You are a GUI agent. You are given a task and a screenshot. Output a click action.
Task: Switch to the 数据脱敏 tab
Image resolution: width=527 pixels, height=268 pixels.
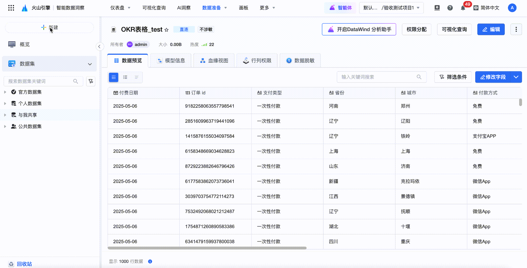pos(300,60)
